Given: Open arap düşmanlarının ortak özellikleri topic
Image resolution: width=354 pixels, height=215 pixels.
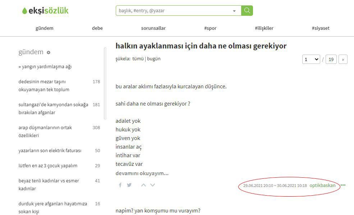Looking at the screenshot, I should tap(45, 132).
